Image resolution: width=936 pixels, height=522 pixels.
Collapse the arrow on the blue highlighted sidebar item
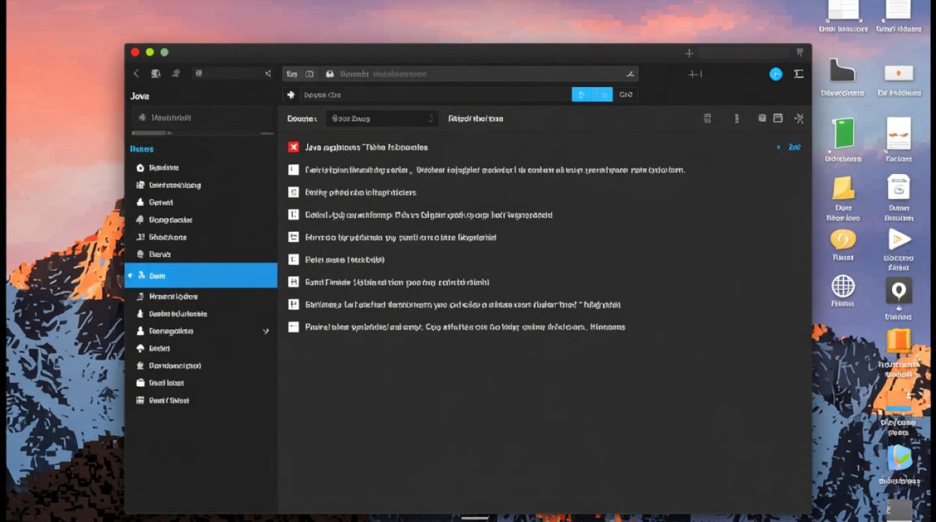pyautogui.click(x=130, y=276)
